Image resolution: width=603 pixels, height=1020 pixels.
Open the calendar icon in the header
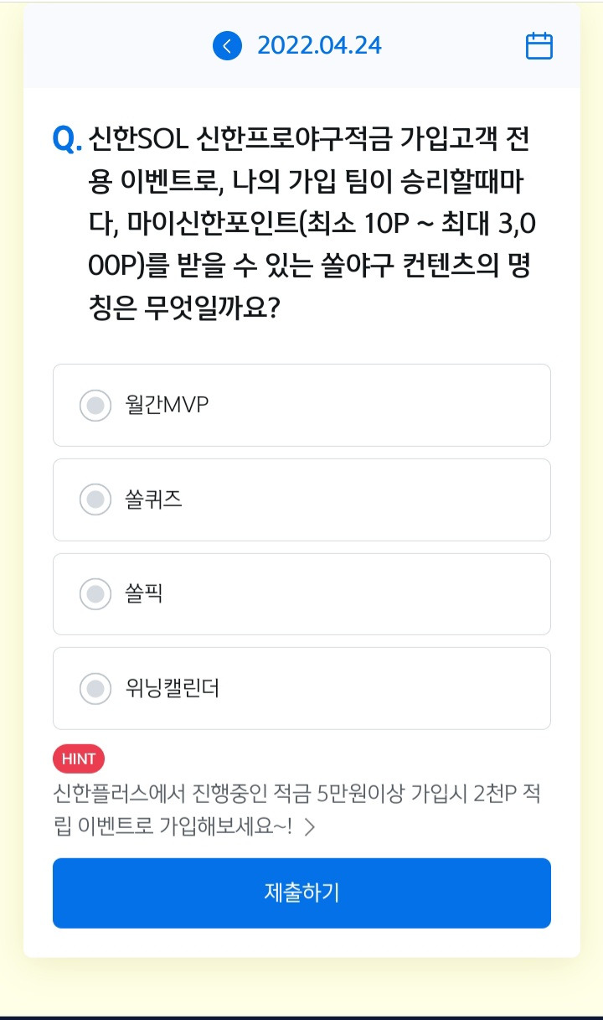click(539, 45)
